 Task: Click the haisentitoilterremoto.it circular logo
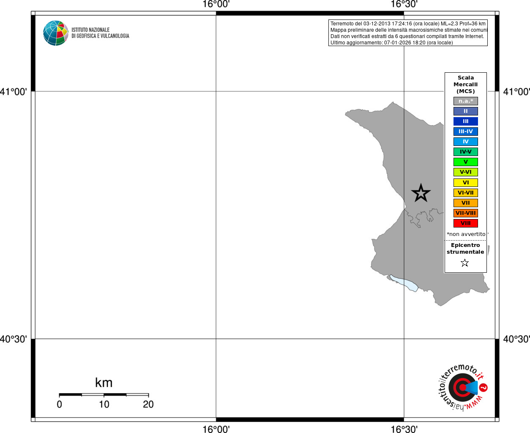[462, 387]
